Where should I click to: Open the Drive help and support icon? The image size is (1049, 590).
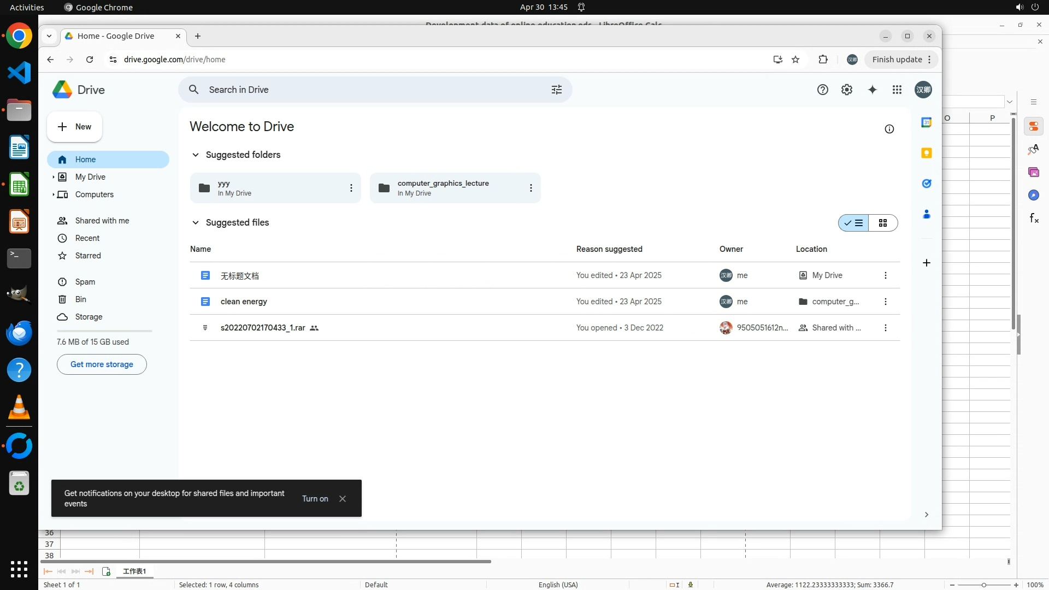[x=822, y=90]
